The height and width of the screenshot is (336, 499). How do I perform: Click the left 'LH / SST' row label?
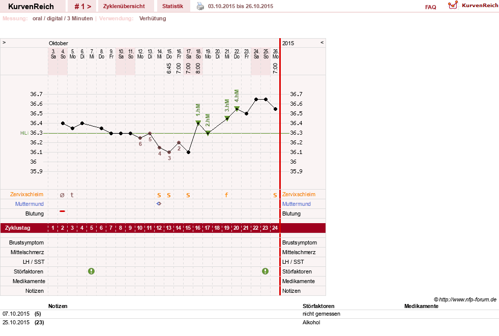tap(34, 262)
